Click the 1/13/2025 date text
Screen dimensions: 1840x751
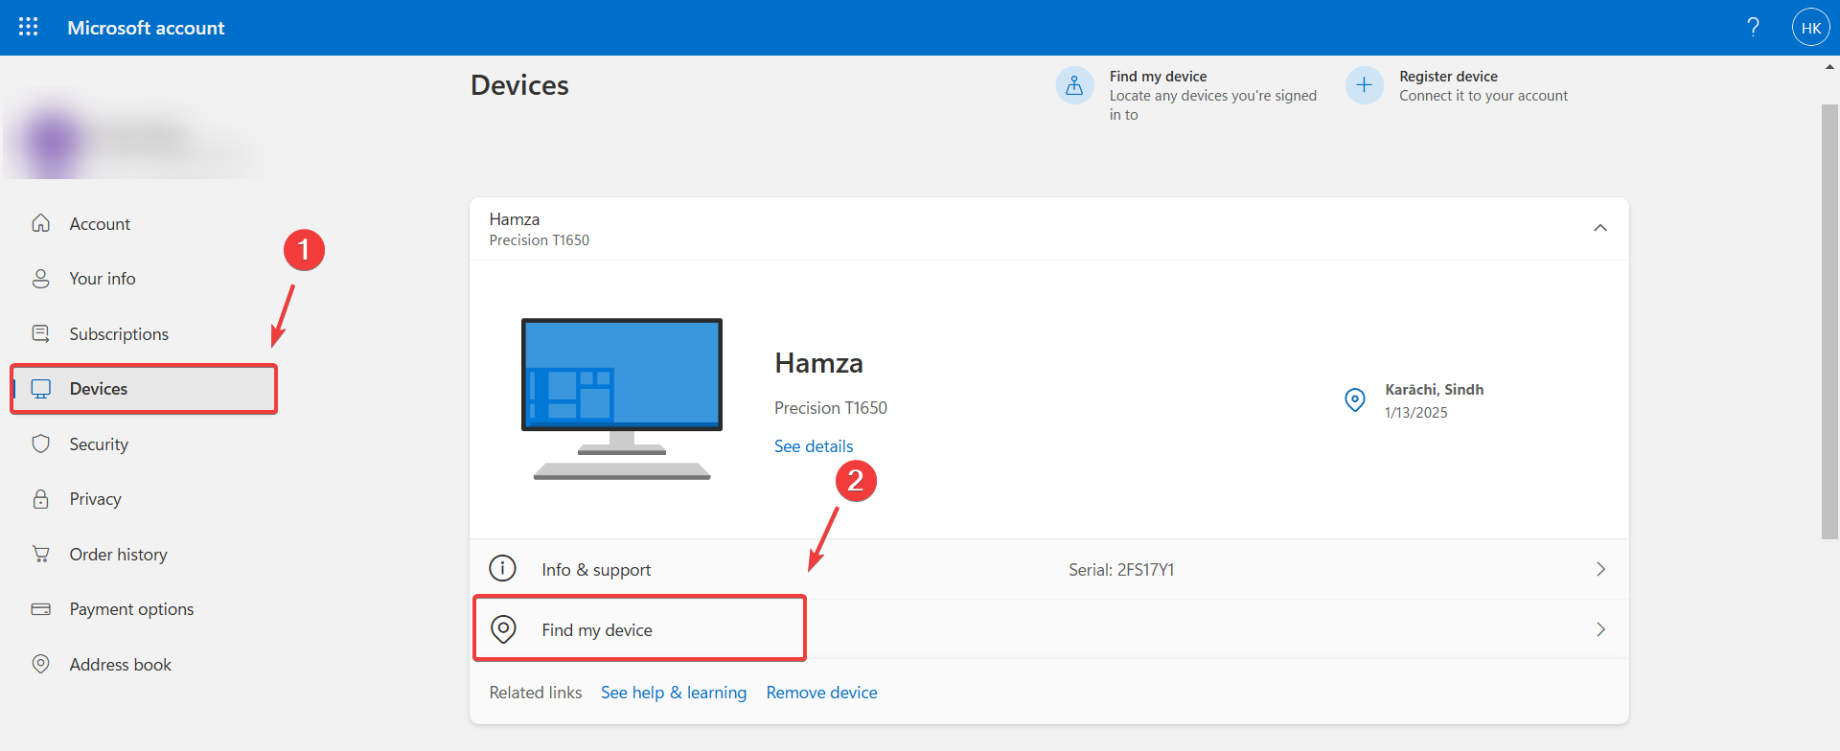coord(1415,413)
